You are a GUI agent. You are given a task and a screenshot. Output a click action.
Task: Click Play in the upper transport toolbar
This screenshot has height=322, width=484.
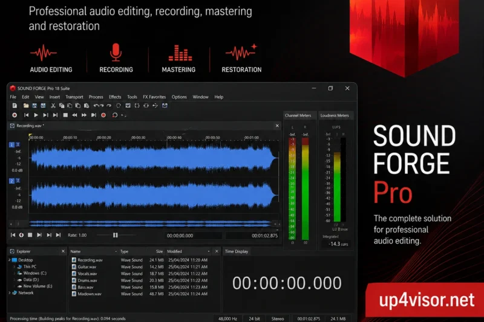point(36,115)
